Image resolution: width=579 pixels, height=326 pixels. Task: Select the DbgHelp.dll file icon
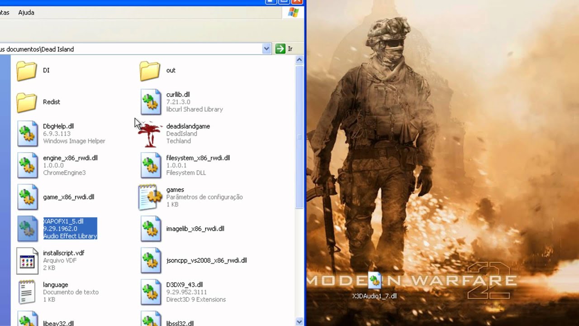28,134
